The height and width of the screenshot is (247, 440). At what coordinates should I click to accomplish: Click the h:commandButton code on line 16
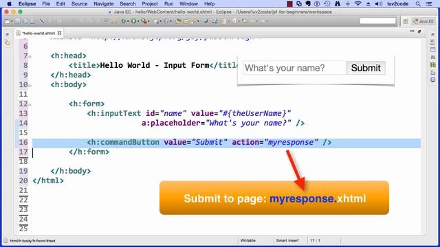[x=209, y=142]
